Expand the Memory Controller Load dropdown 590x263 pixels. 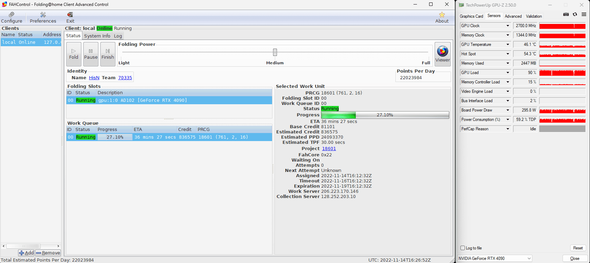[x=508, y=82]
